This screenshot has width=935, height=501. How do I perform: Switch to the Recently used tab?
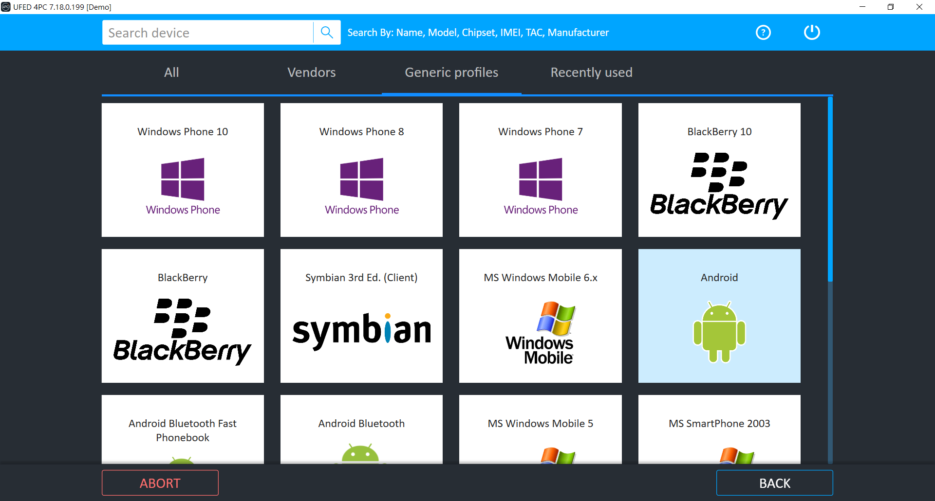(x=591, y=72)
